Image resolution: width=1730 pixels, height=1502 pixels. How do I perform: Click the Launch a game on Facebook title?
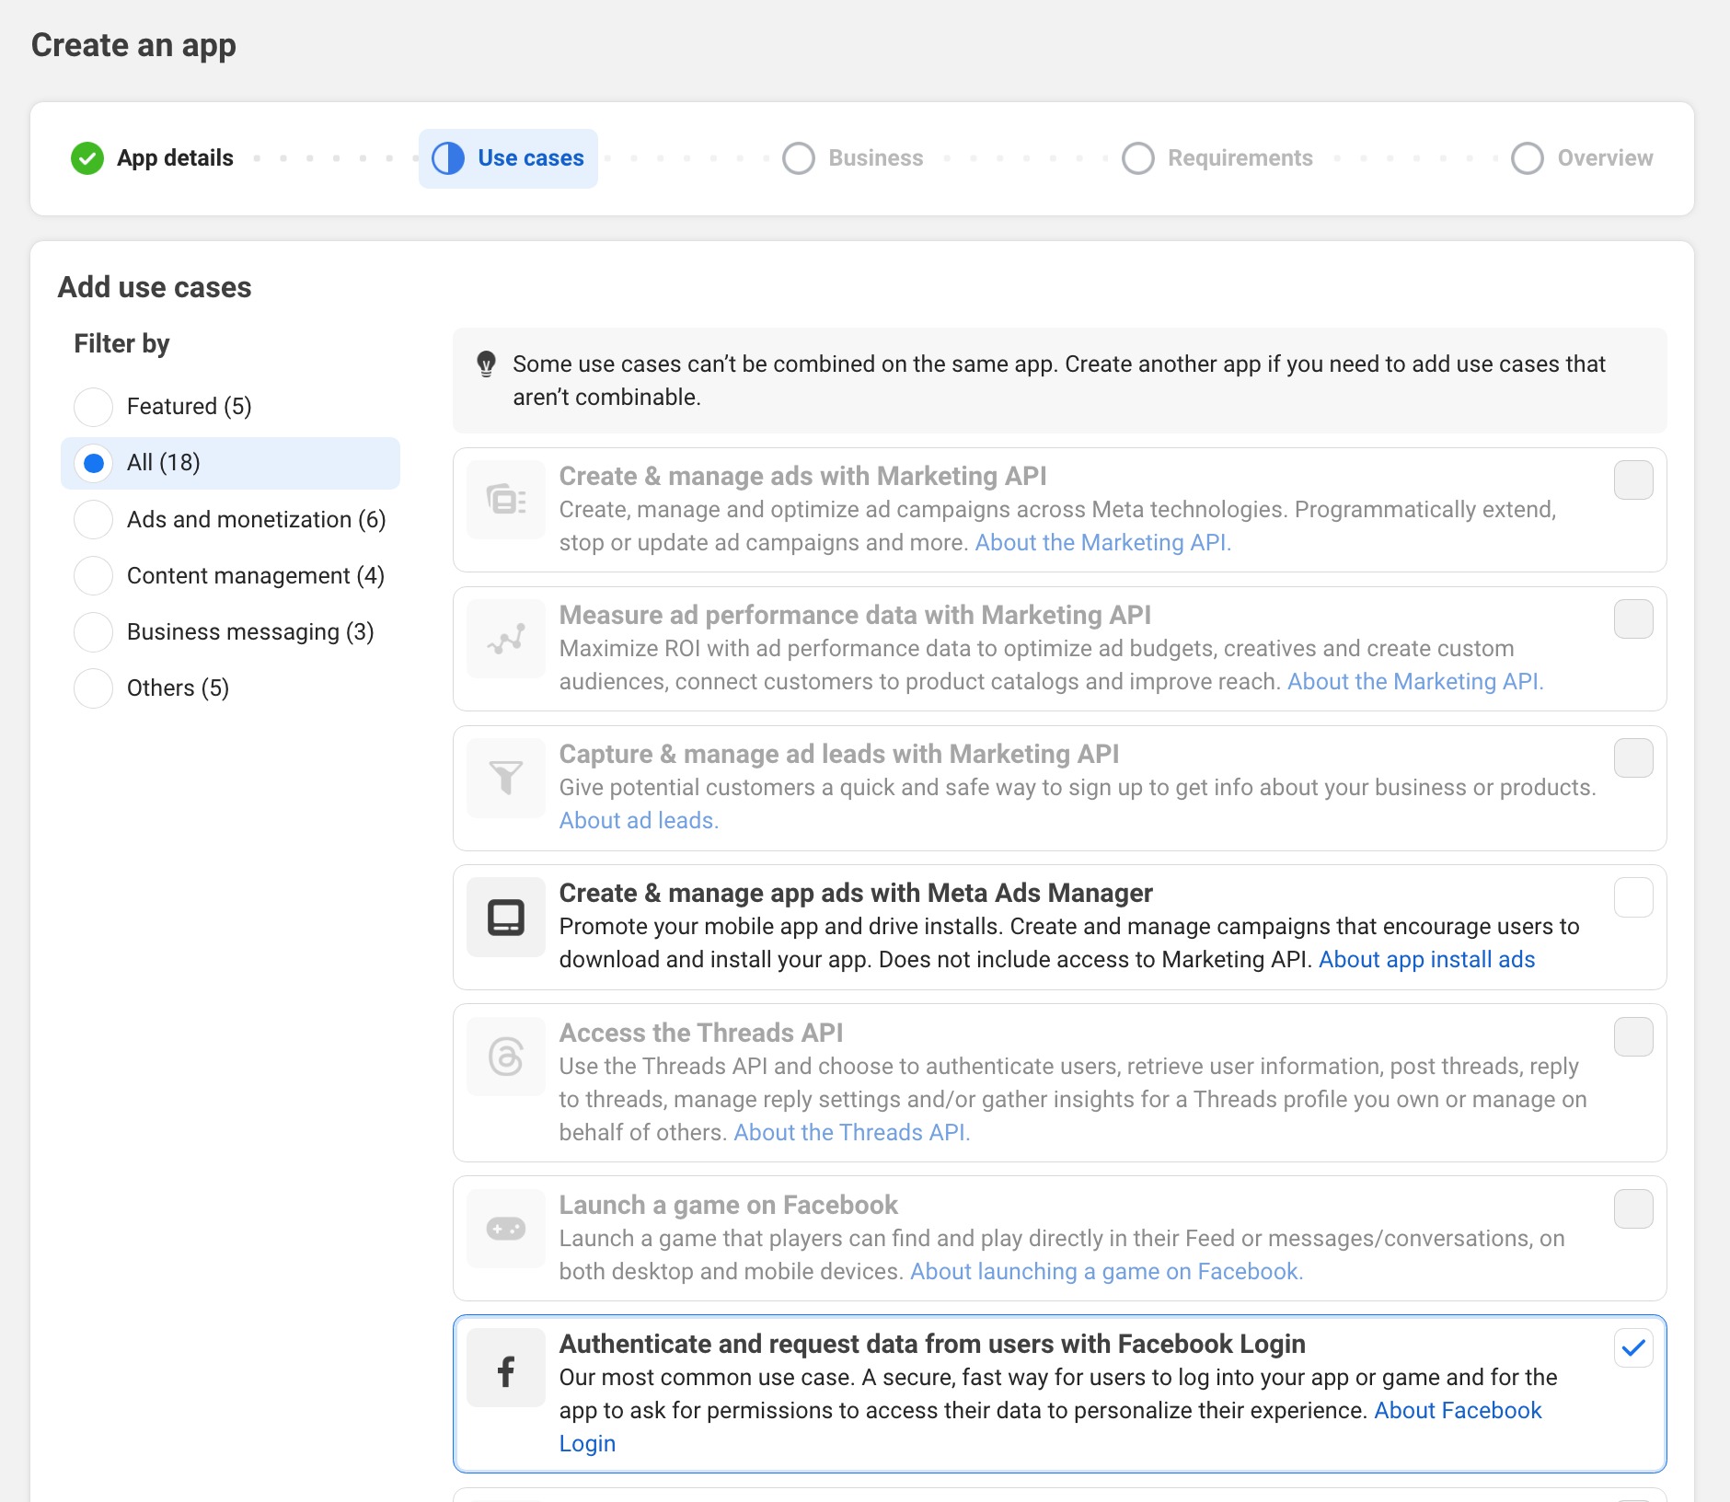(x=728, y=1206)
